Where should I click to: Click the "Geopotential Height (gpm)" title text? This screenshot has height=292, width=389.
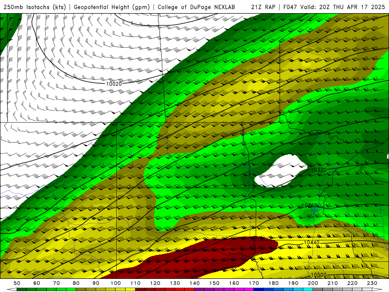112,7
